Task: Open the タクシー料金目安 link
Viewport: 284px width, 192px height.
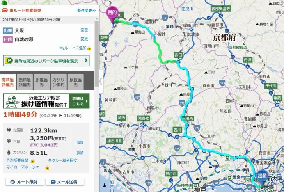Action: coord(62,160)
